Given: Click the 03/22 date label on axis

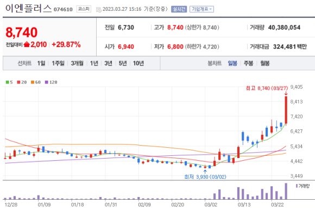Looking at the screenshot, I should pos(277,205).
